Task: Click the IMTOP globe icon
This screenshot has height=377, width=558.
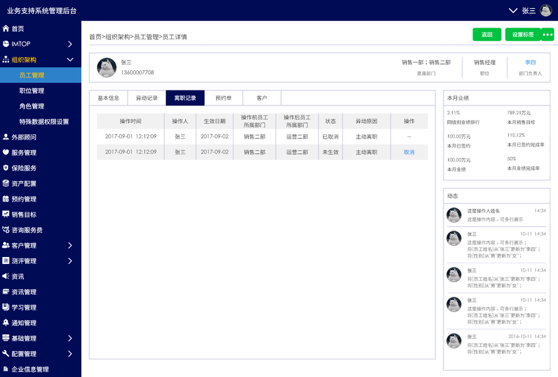Action: 6,44
